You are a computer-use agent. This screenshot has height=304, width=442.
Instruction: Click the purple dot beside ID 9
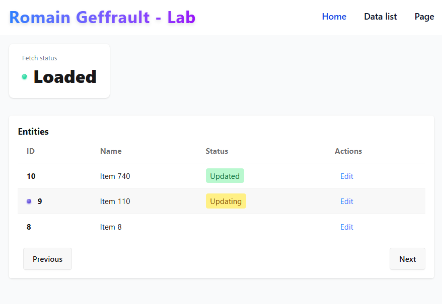coord(29,201)
